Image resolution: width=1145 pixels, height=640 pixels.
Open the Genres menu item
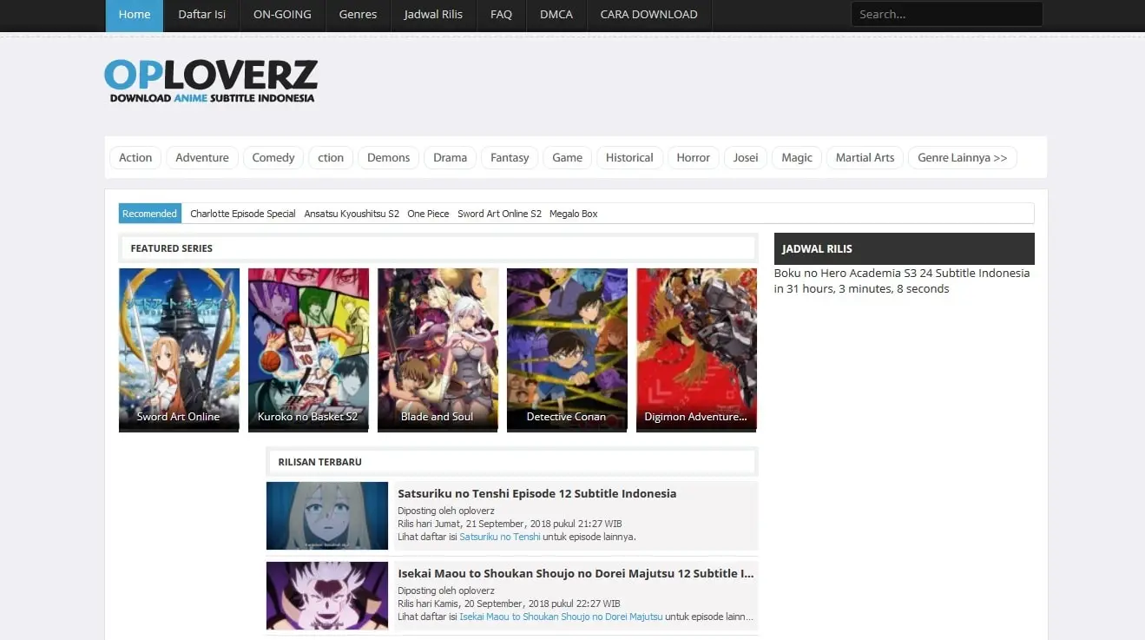click(358, 15)
